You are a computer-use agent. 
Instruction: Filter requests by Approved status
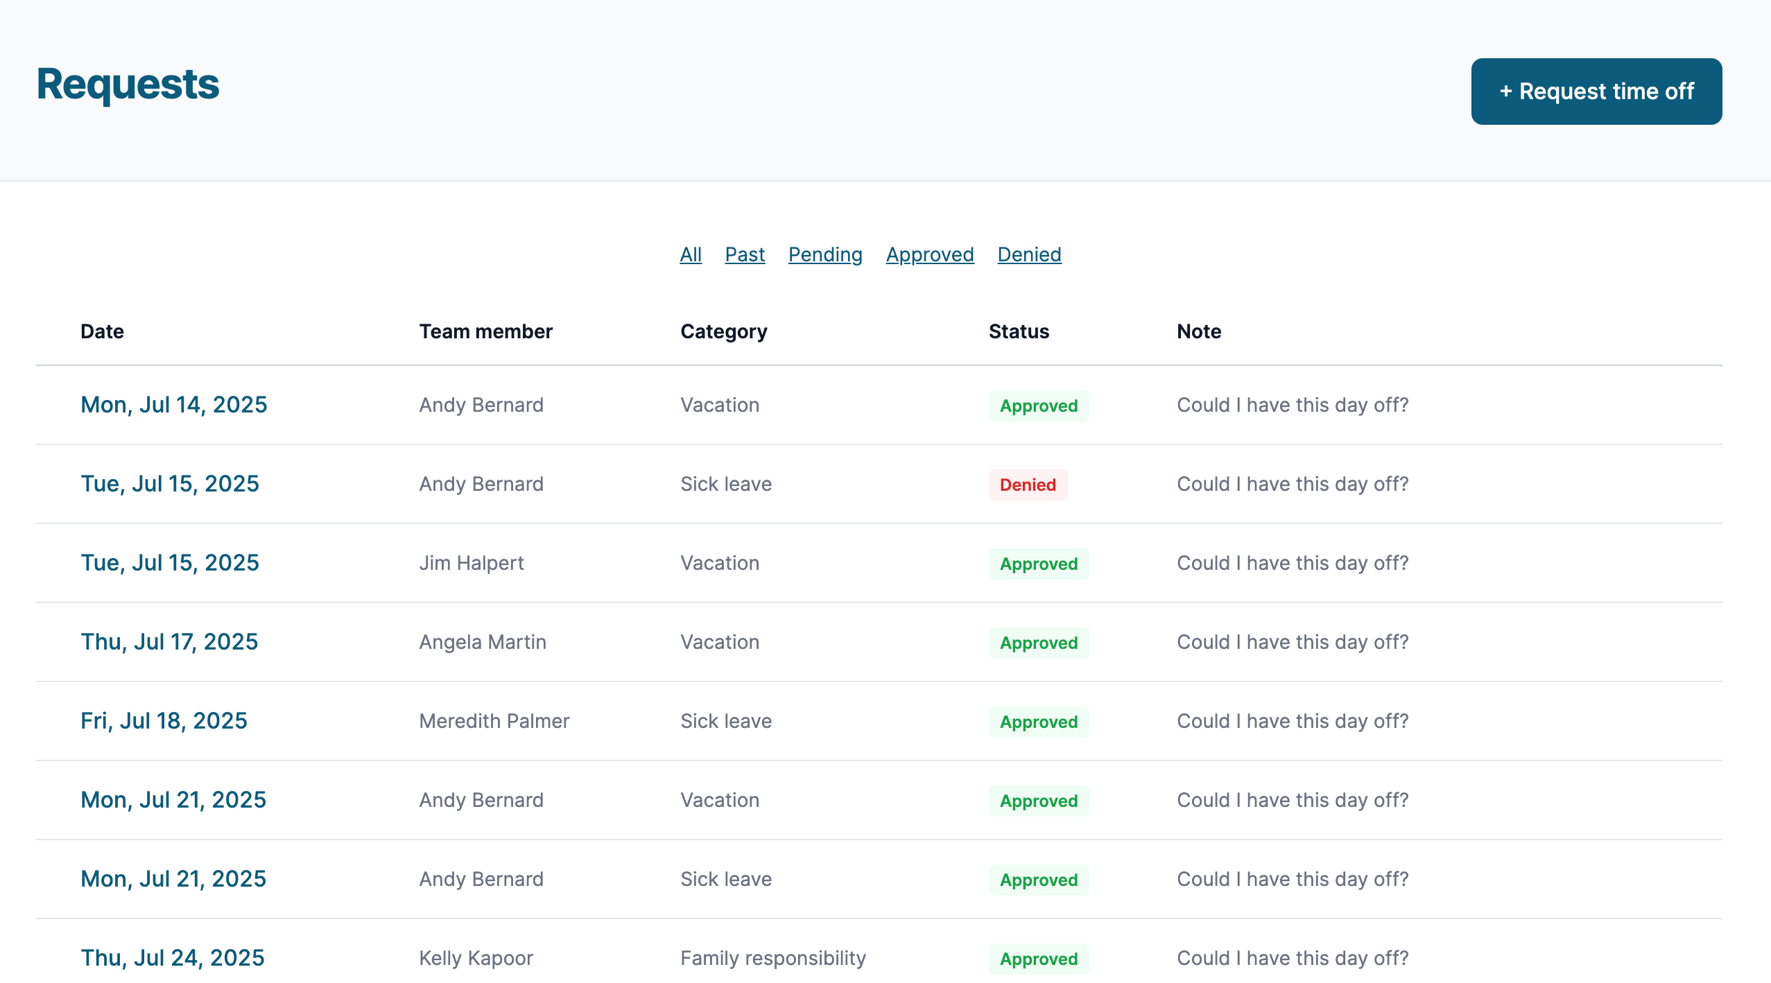point(930,254)
